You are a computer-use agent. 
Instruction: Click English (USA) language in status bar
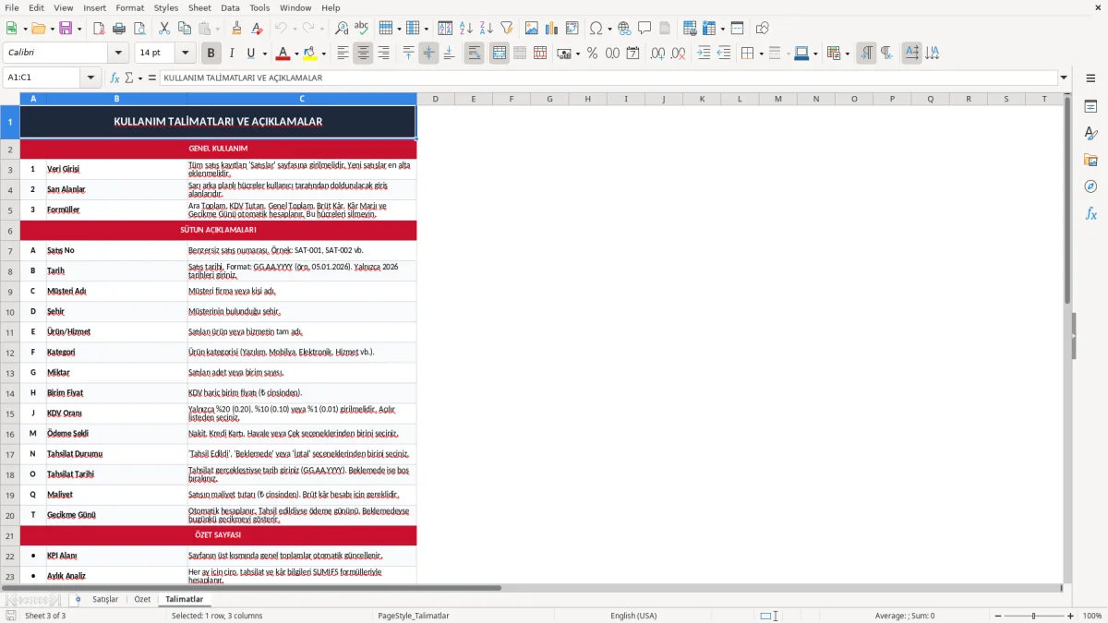(x=633, y=616)
